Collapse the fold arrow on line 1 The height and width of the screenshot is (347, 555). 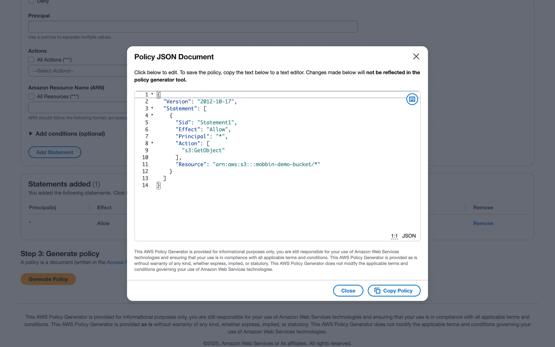point(152,94)
